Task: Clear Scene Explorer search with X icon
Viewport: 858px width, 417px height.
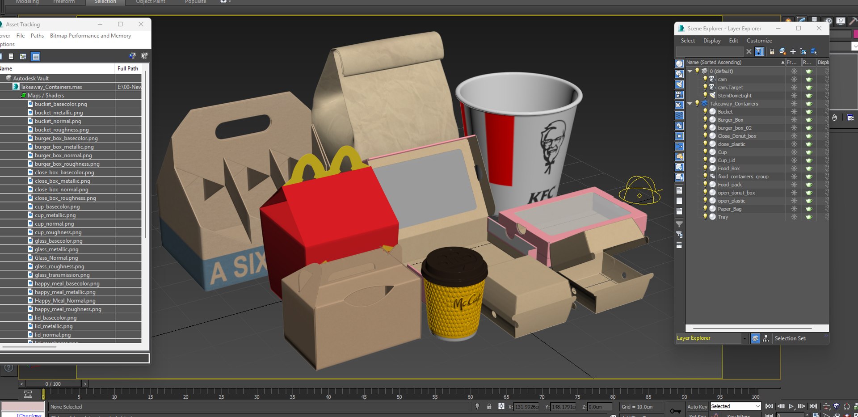Action: tap(749, 51)
